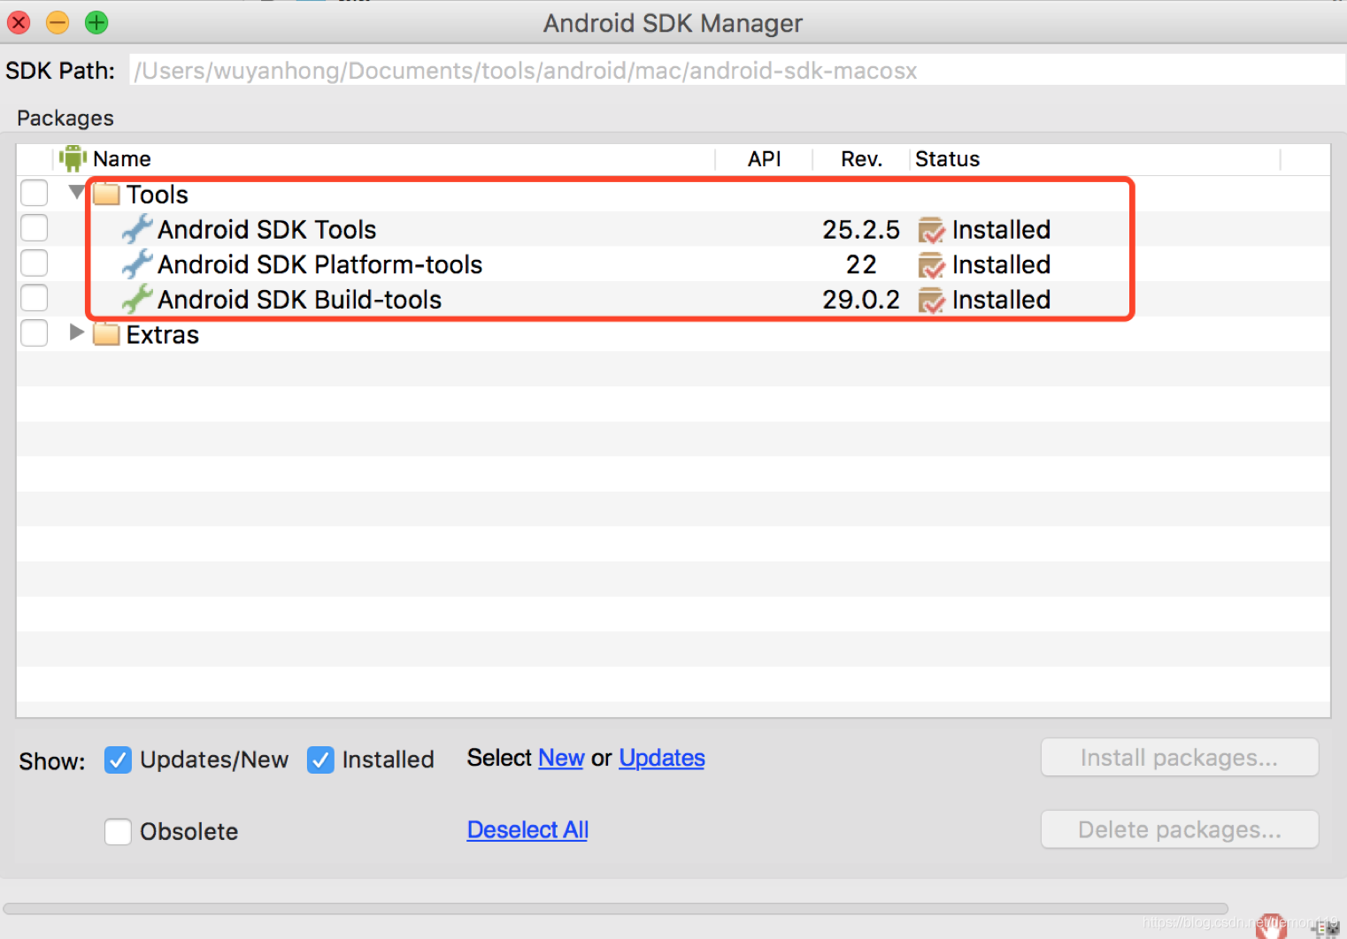1347x939 pixels.
Task: Sort packages by the Name column header
Action: click(x=122, y=159)
